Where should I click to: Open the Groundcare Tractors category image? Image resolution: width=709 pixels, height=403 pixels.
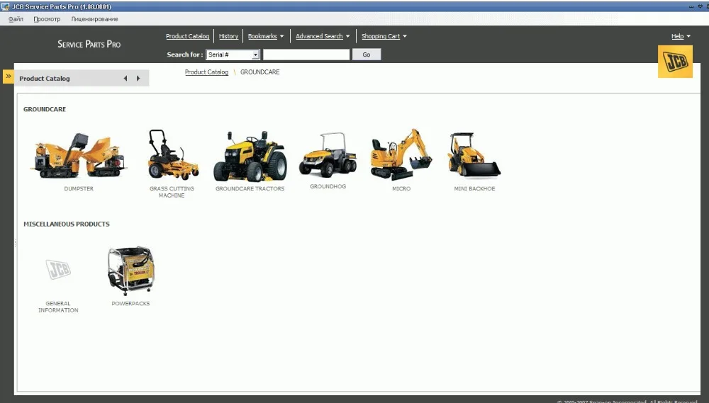(x=250, y=157)
